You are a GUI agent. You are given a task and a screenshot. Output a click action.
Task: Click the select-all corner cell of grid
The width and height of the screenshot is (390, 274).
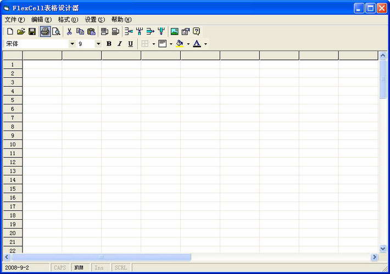point(13,55)
